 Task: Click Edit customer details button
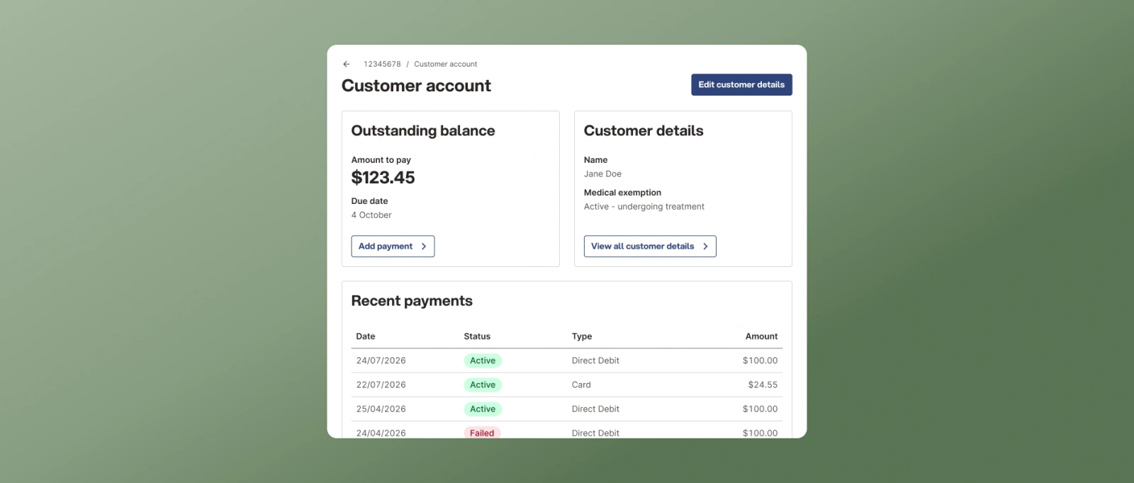(741, 84)
